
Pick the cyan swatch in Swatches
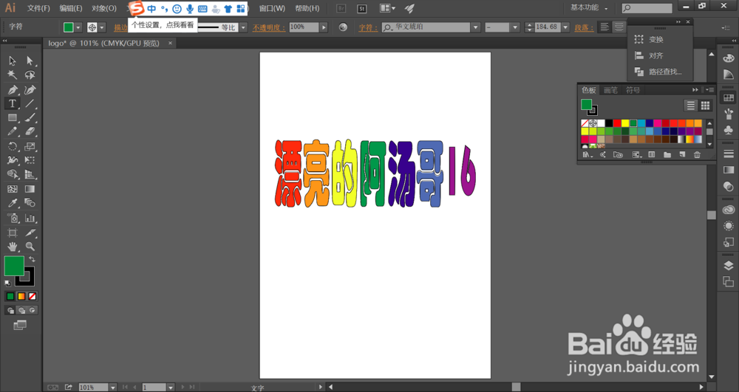(x=641, y=123)
